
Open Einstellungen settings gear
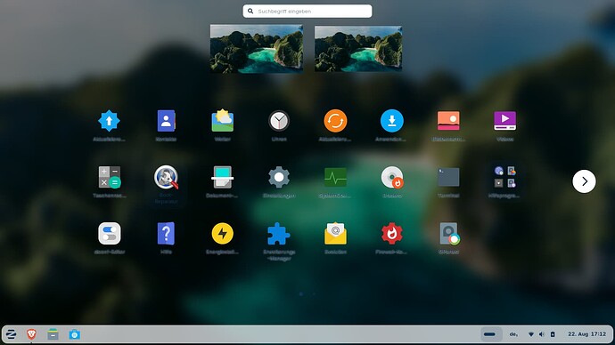pyautogui.click(x=279, y=177)
